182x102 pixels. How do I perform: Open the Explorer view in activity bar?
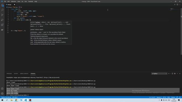click(2, 5)
